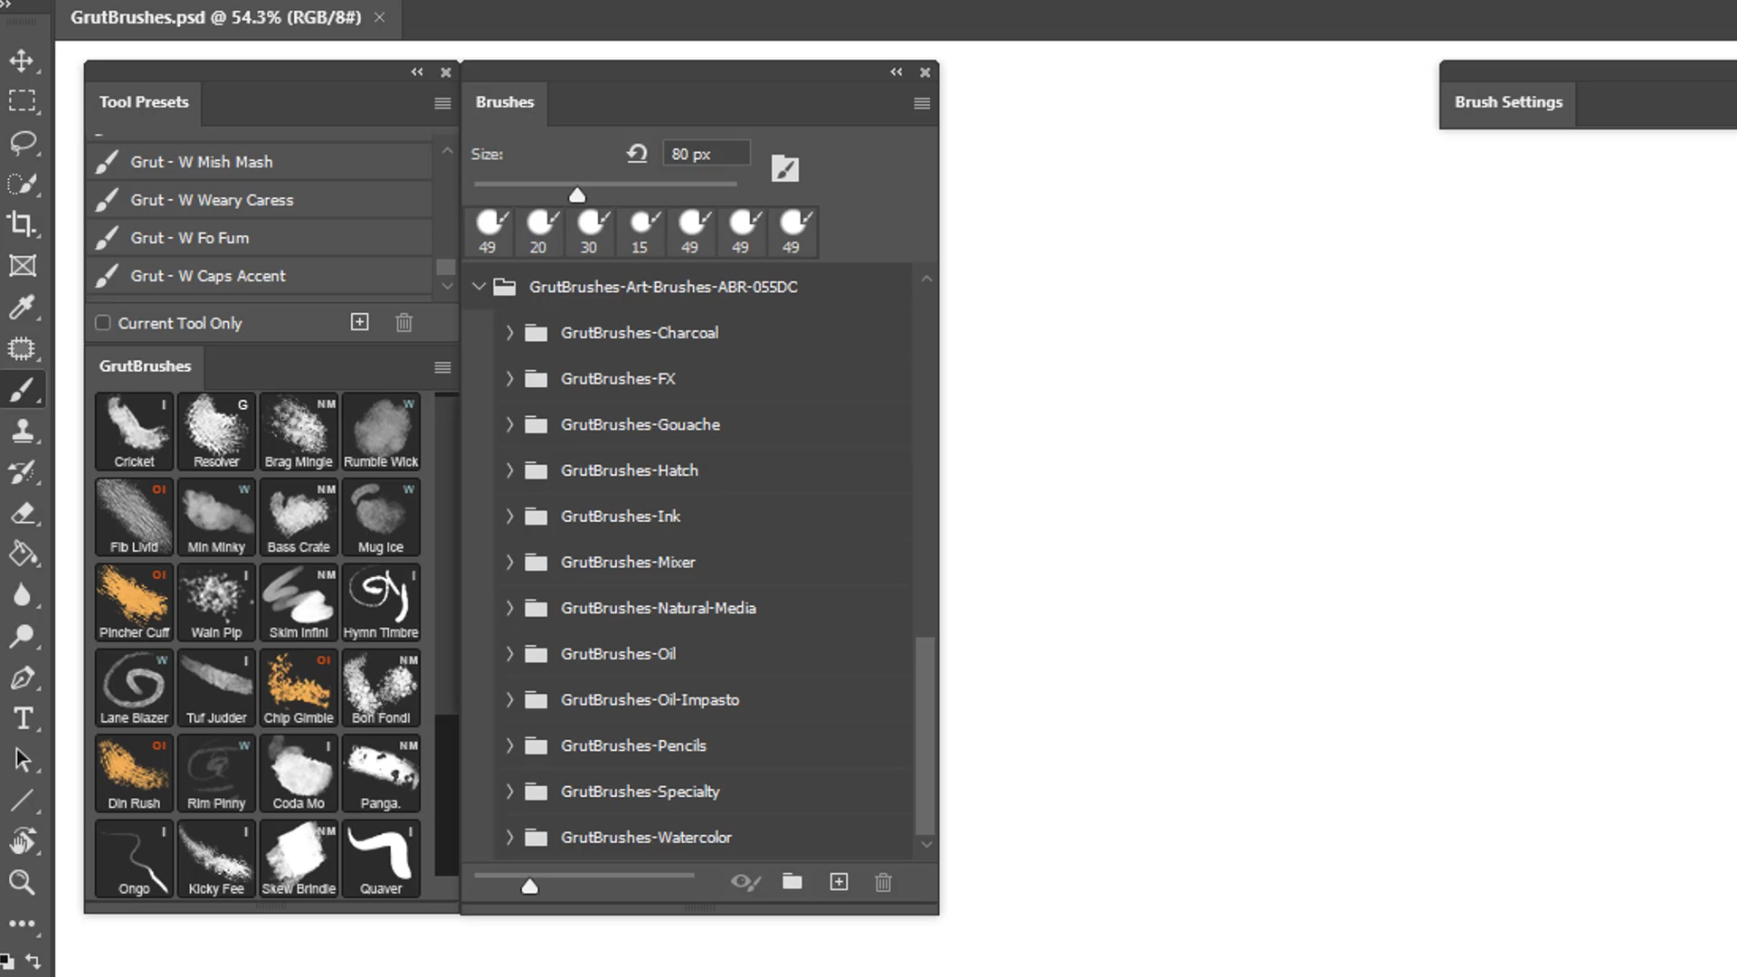Expand the GrutBrushes-Mixer folder
The width and height of the screenshot is (1737, 977).
[x=509, y=562]
